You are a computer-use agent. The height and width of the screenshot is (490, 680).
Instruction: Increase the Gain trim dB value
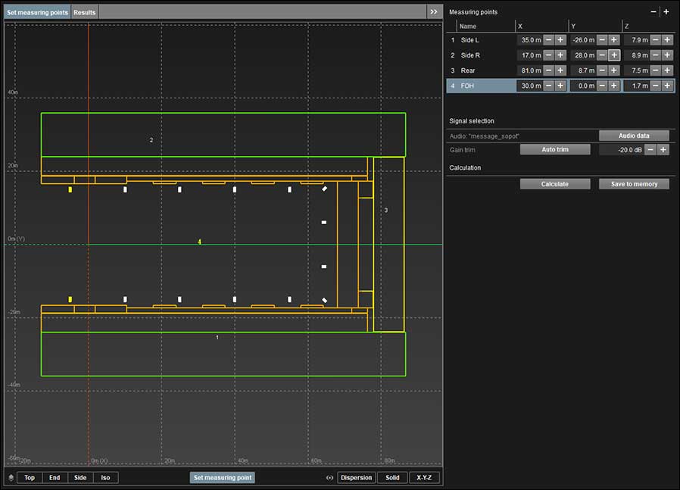663,150
